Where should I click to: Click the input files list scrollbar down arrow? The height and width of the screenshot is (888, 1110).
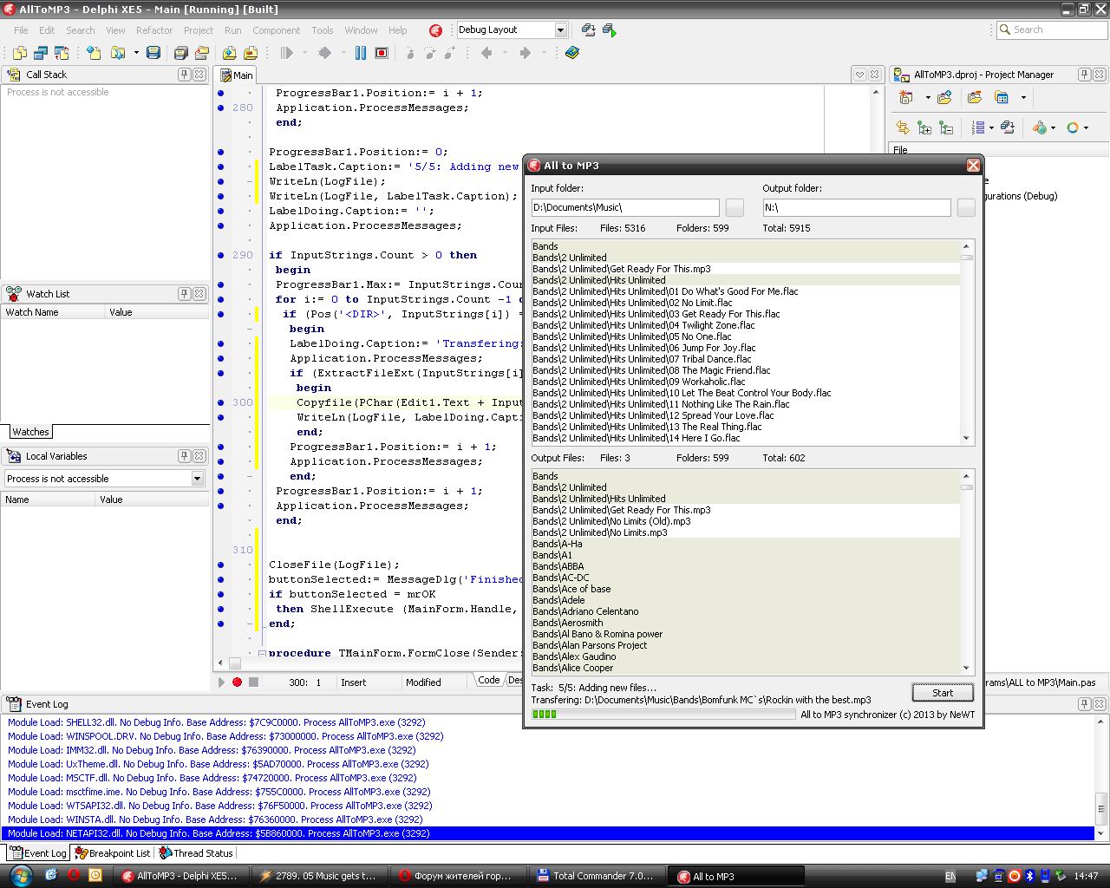(x=966, y=439)
